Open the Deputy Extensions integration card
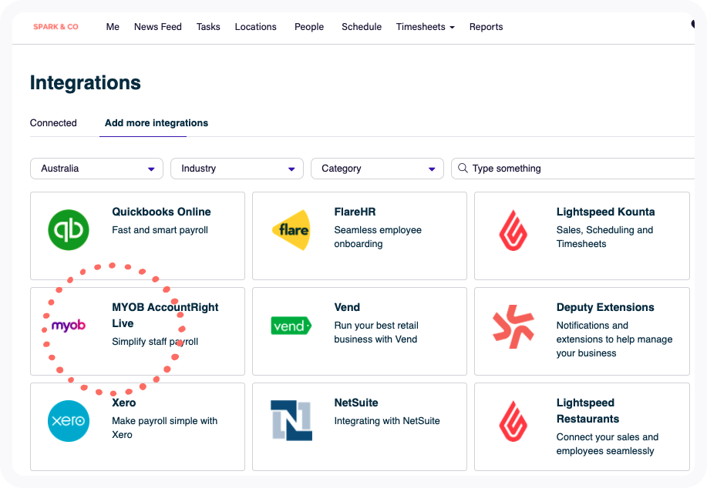This screenshot has height=488, width=707. pos(582,331)
